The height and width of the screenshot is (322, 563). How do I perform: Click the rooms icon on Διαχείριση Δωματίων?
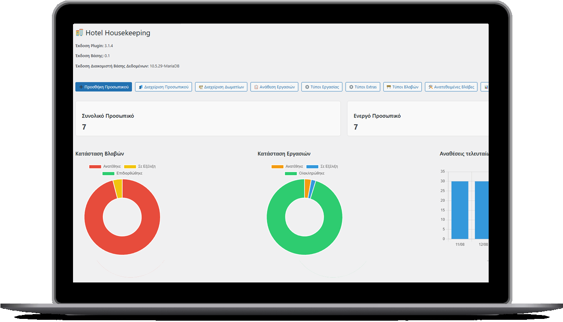click(201, 87)
